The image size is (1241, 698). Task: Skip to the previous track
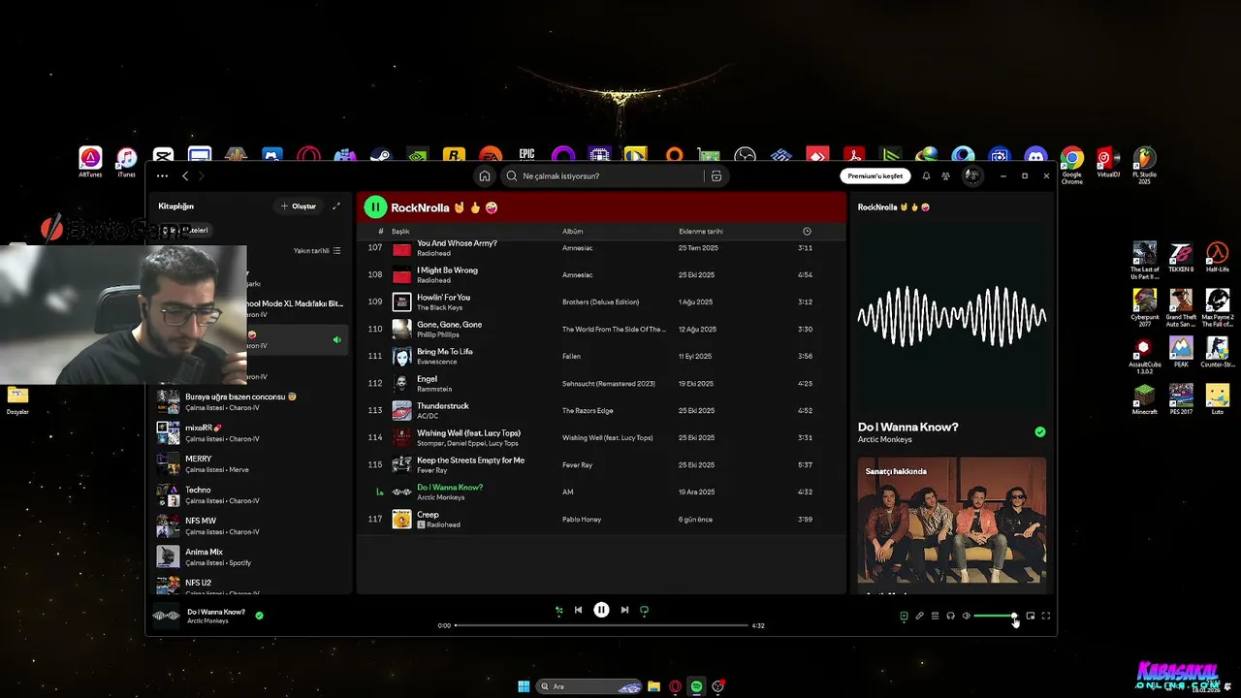click(x=579, y=610)
